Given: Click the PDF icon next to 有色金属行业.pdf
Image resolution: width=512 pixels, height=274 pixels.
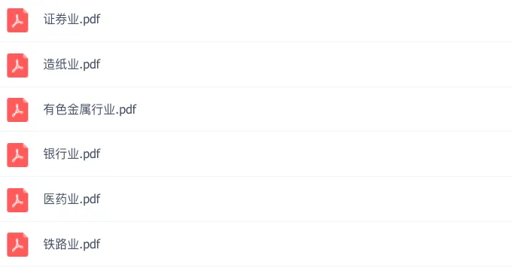Looking at the screenshot, I should [x=17, y=110].
